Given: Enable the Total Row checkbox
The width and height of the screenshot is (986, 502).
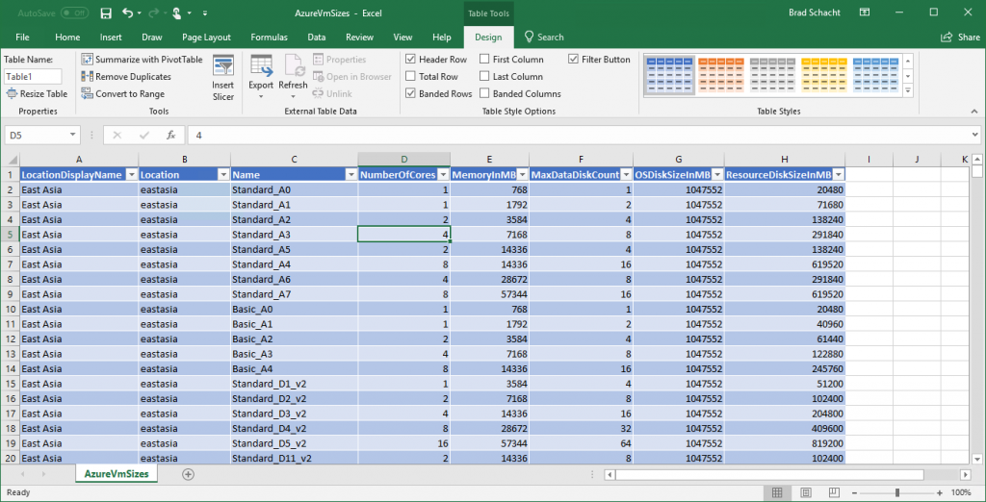Looking at the screenshot, I should click(x=411, y=77).
